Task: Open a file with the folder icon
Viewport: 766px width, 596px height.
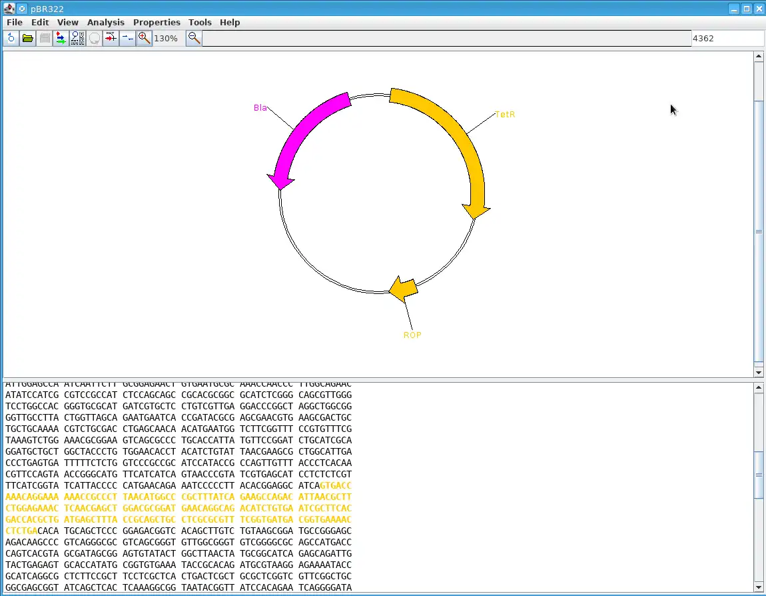Action: tap(28, 38)
